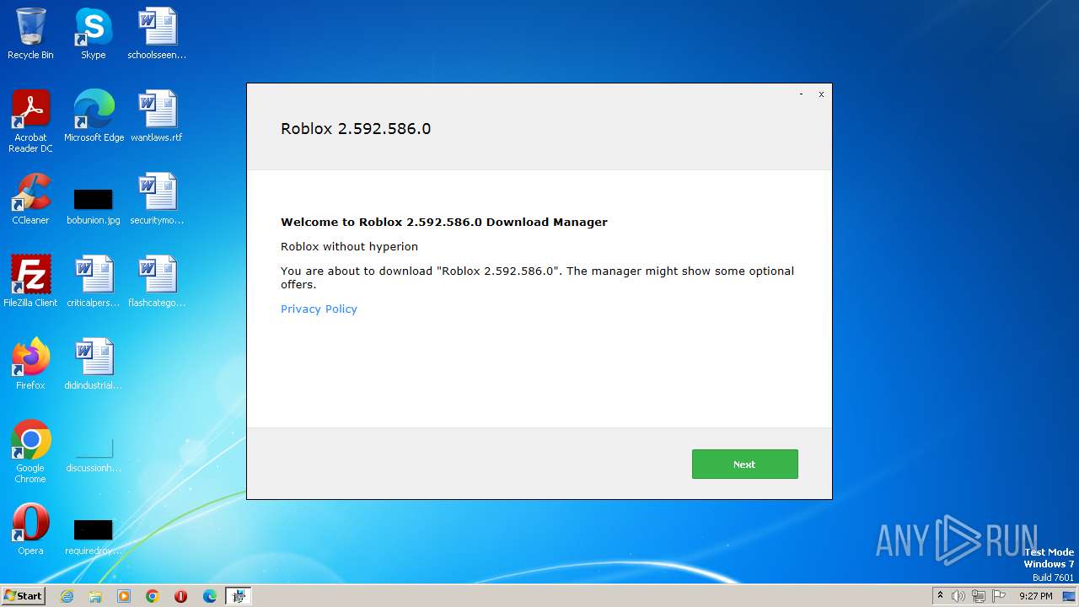Launch Internet Explorer from taskbar
This screenshot has height=607, width=1079.
(67, 596)
